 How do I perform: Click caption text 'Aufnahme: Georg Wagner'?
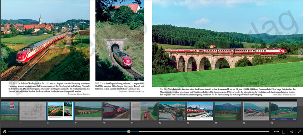coord(79,94)
